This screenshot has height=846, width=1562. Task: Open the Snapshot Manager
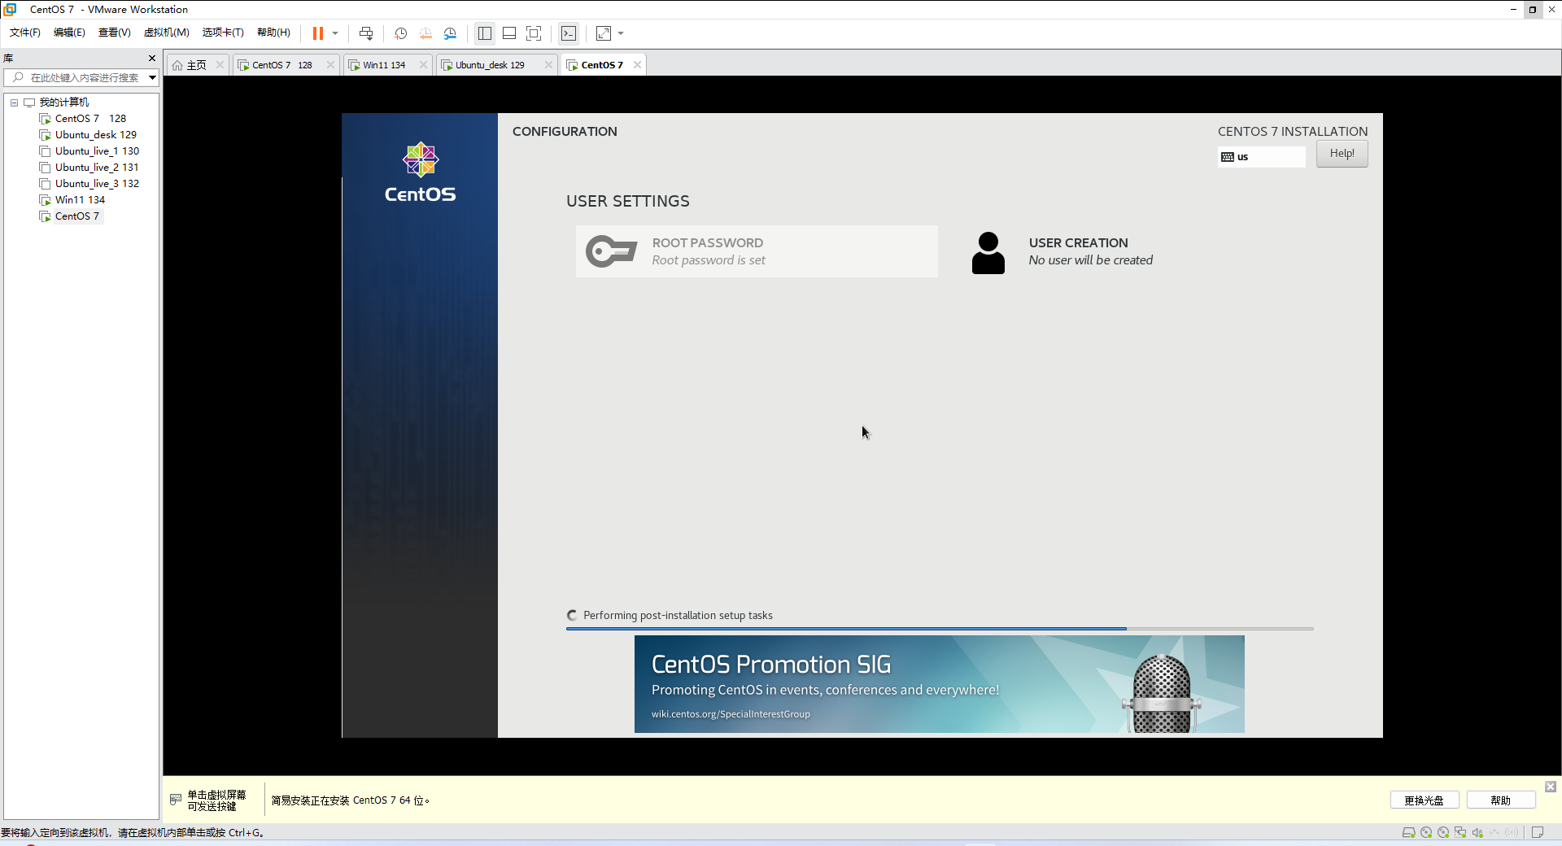[451, 33]
